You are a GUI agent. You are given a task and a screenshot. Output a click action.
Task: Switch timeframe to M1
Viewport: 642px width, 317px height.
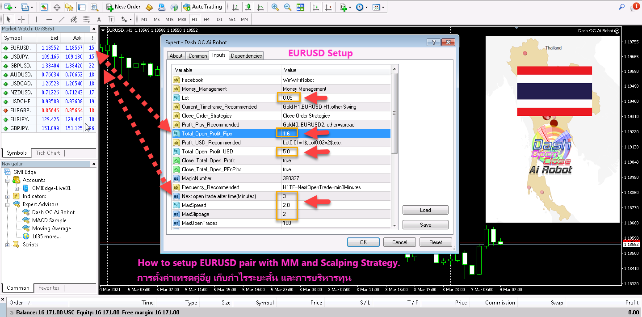click(x=144, y=19)
